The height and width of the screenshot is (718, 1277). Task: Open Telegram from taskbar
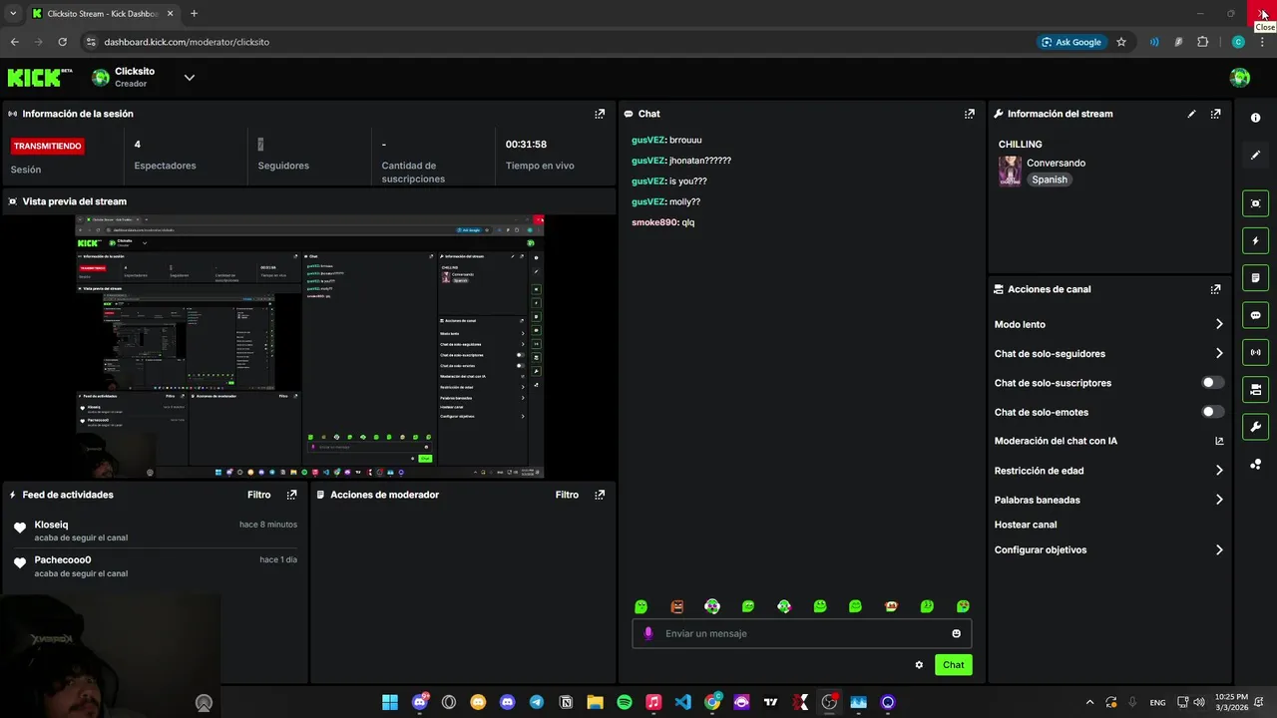[537, 702]
